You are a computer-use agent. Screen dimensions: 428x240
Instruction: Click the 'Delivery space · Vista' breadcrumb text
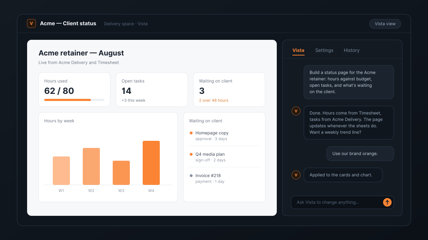(126, 24)
